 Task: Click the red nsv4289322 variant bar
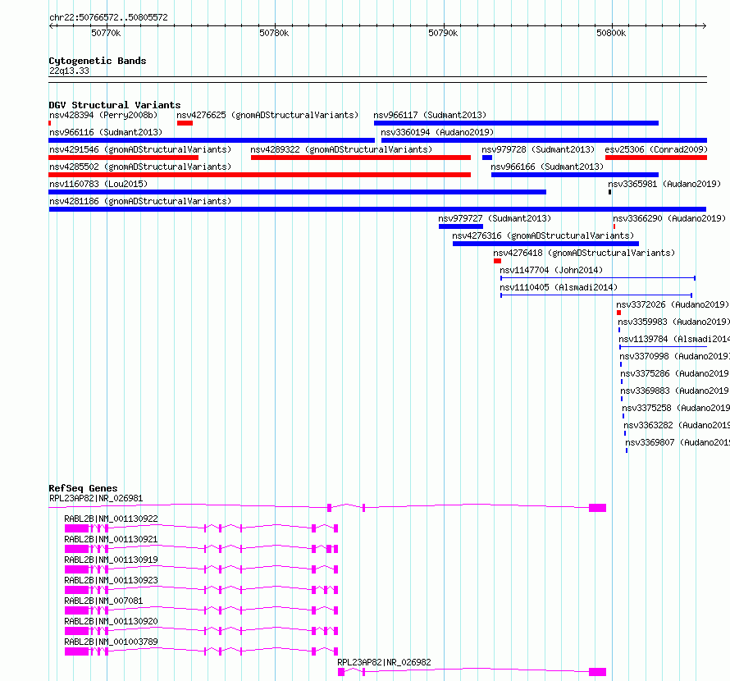click(361, 158)
